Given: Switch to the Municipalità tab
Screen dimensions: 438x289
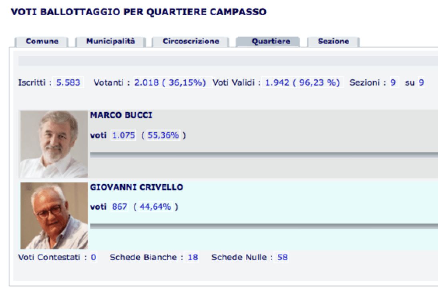Looking at the screenshot, I should [111, 42].
